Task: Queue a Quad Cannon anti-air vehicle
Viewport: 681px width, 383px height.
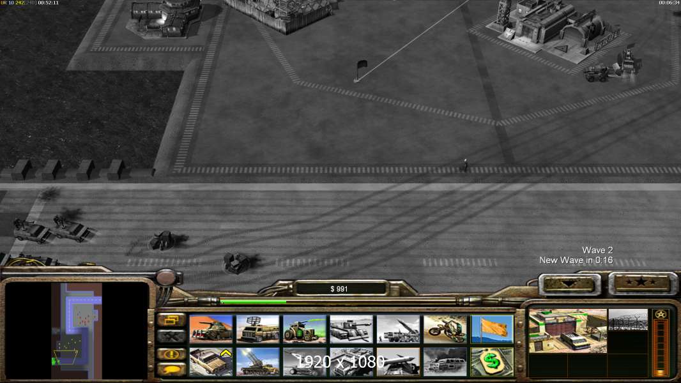Action: click(x=258, y=361)
